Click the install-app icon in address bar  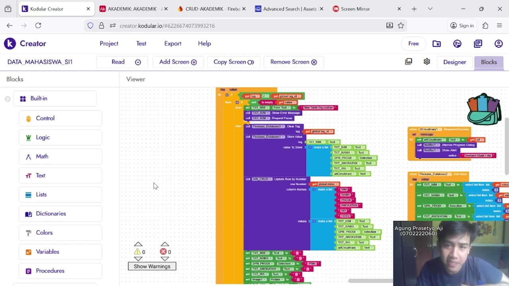point(390,25)
